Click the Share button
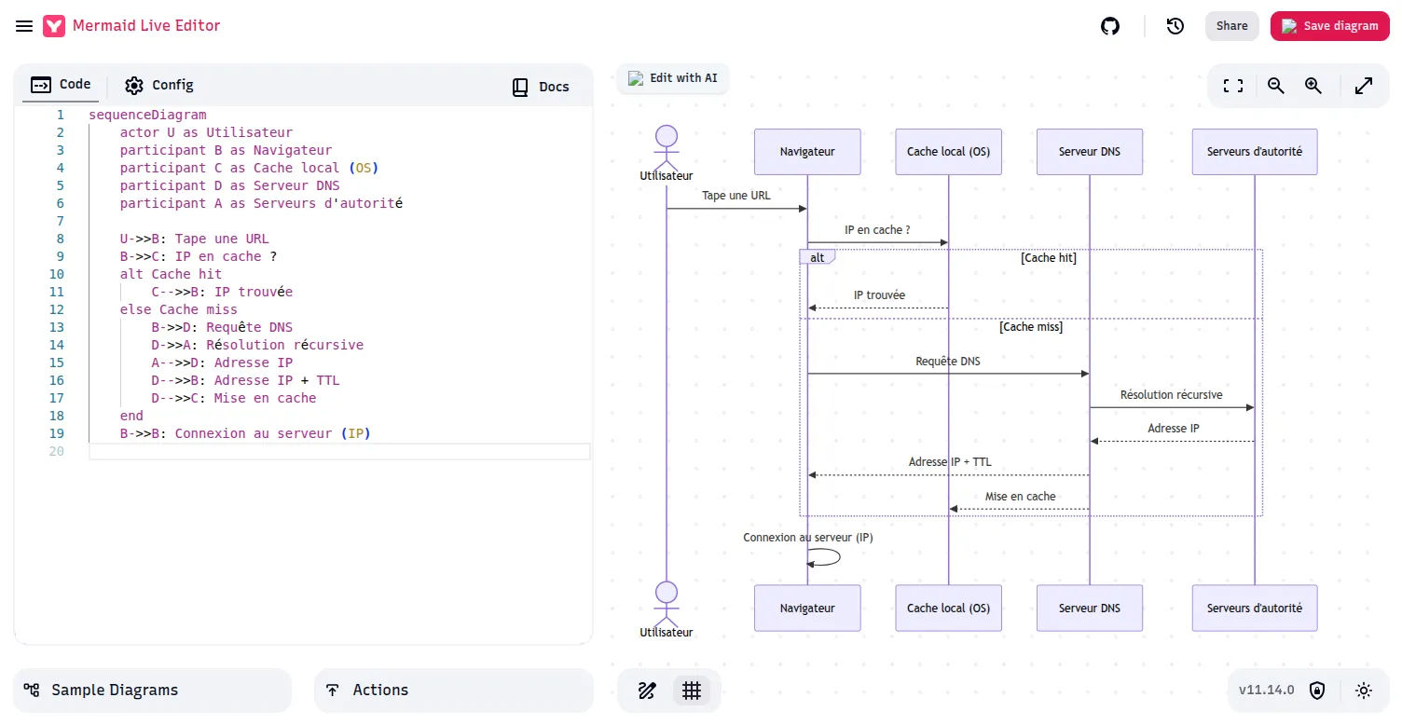Screen dimensions: 1402x725 click(x=1231, y=26)
